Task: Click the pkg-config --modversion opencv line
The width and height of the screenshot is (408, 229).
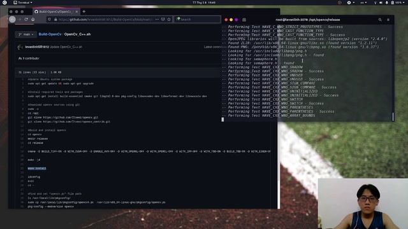Action: click(x=51, y=207)
